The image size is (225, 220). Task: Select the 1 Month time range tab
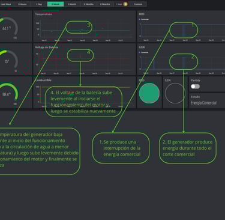(72, 4)
